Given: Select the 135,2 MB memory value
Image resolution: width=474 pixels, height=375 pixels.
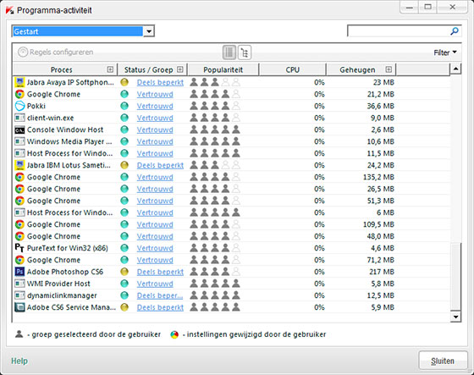Looking at the screenshot, I should 378,177.
